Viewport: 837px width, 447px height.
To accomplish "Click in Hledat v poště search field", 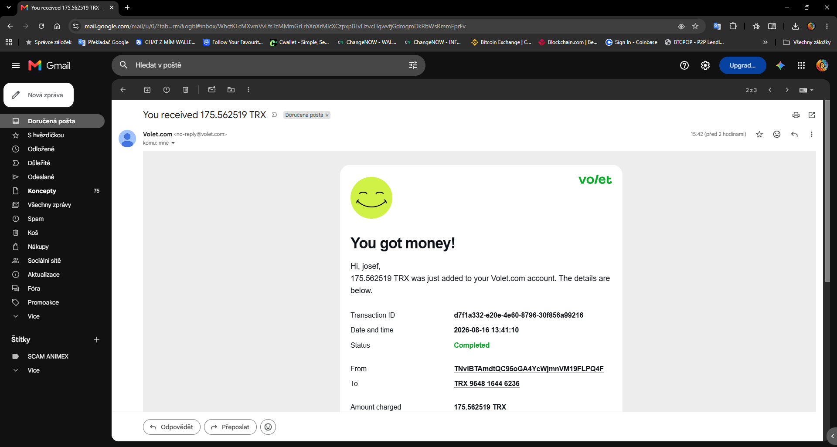I will click(x=268, y=65).
